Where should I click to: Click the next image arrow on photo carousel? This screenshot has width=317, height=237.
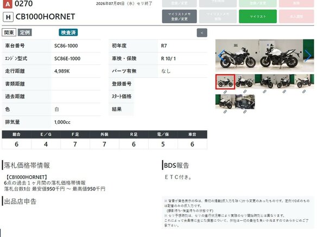(308, 56)
